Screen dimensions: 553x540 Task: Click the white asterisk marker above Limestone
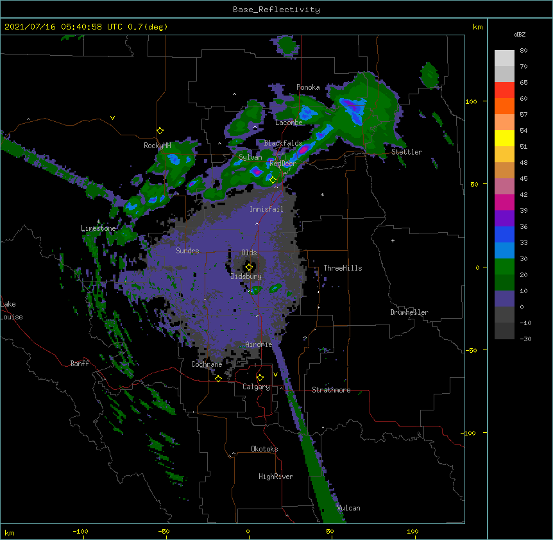click(98, 222)
